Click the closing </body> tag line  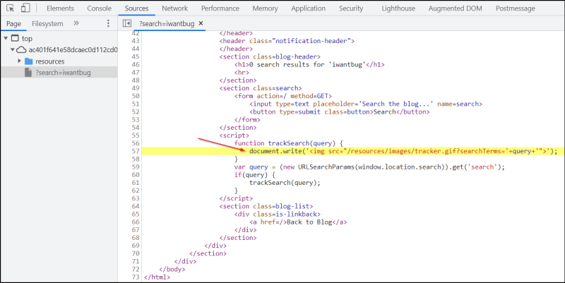point(172,270)
